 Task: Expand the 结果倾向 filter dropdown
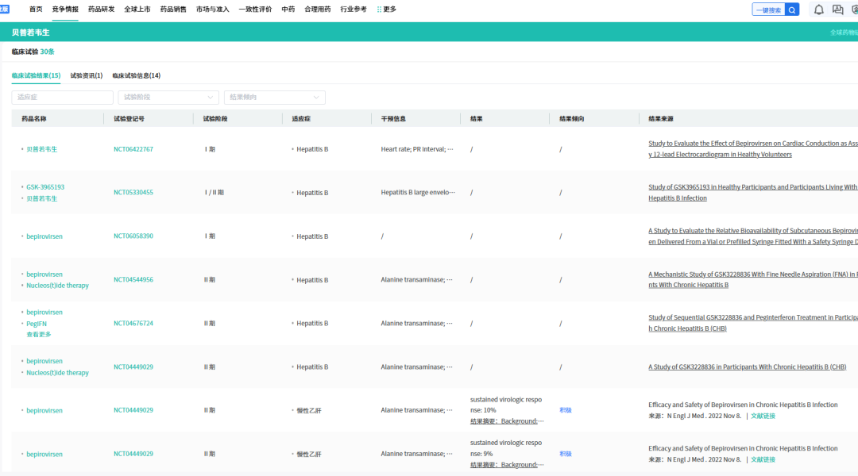(x=275, y=98)
